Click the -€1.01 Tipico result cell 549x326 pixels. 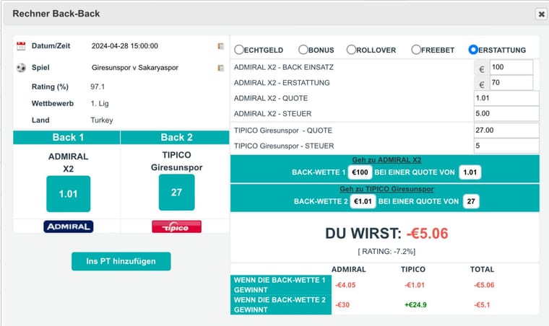[415, 285]
